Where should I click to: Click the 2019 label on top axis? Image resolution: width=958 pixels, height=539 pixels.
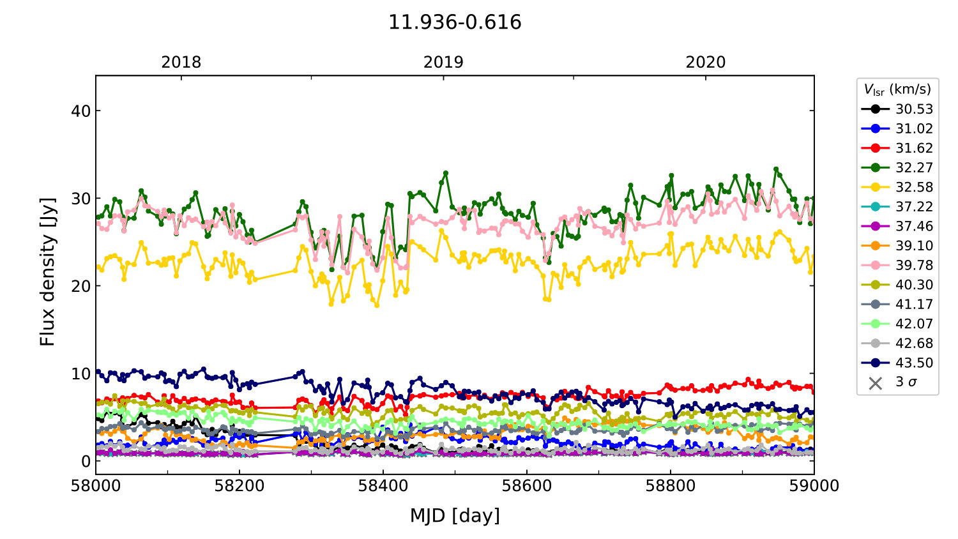point(443,63)
